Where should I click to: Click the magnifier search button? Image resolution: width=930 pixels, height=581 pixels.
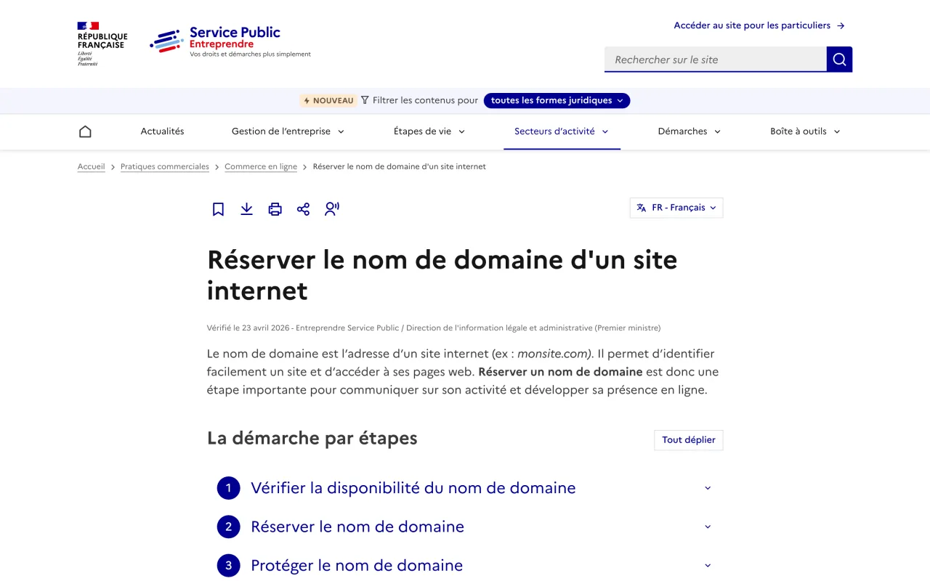[839, 60]
